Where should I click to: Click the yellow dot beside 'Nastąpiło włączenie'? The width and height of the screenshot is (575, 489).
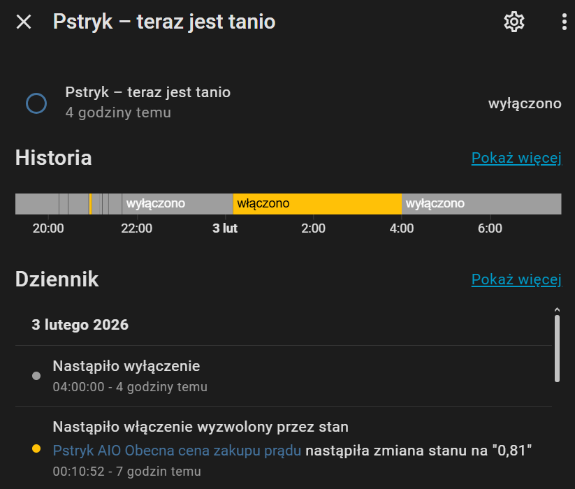pos(36,449)
